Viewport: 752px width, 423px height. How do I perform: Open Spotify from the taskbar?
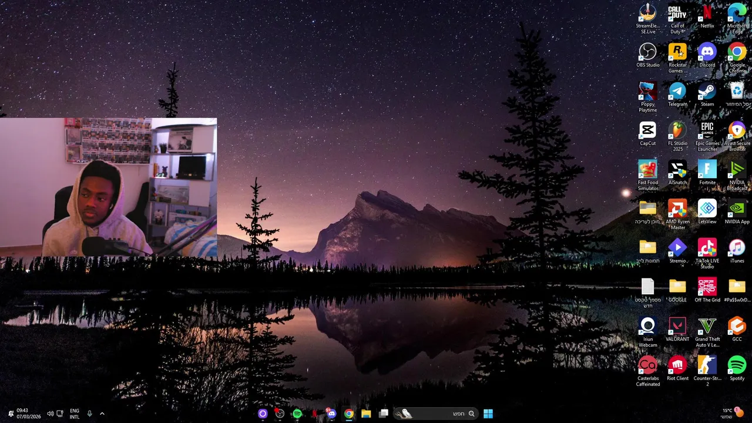[297, 414]
